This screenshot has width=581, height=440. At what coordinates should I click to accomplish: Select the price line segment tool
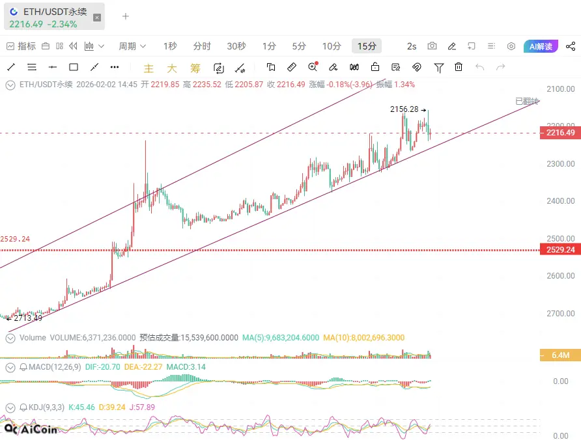click(x=94, y=67)
